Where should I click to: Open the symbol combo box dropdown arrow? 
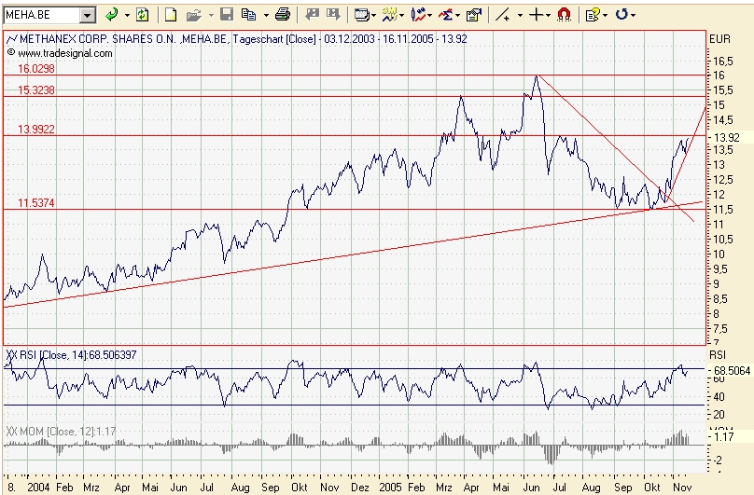[x=88, y=15]
